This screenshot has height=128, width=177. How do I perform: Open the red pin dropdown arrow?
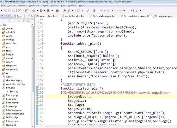(x=141, y=11)
